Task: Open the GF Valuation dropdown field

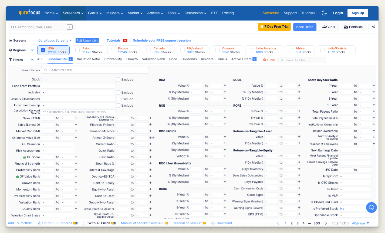Action: coord(58,144)
